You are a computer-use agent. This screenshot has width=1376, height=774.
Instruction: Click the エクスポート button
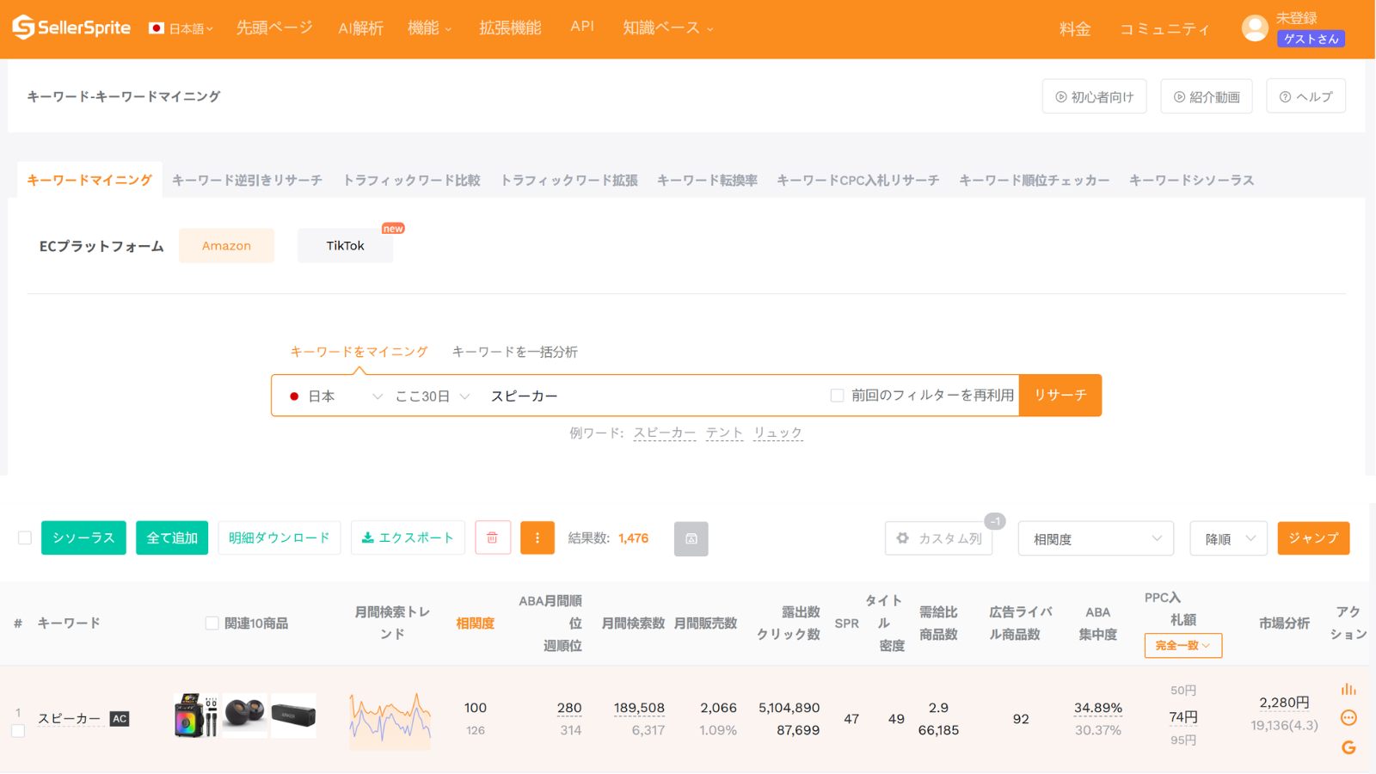pos(408,537)
